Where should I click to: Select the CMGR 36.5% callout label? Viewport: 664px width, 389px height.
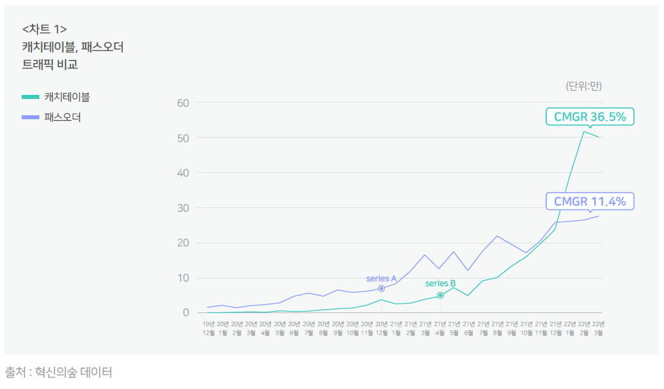(590, 117)
